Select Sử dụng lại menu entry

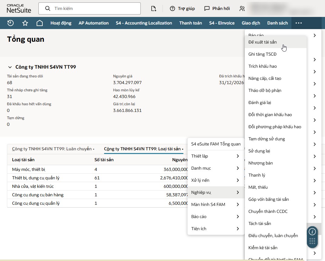[x=275, y=151]
